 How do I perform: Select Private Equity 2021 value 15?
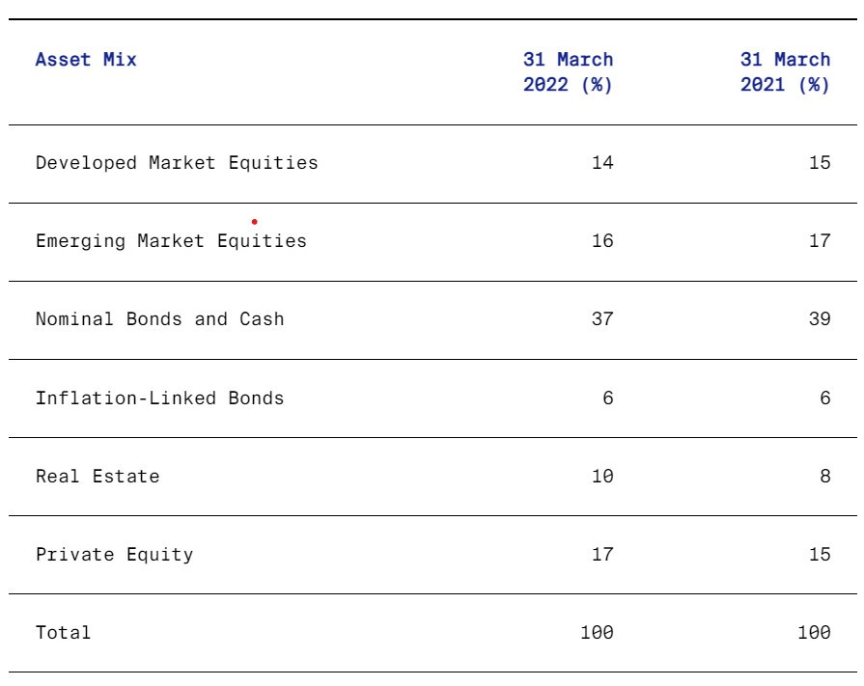(820, 554)
